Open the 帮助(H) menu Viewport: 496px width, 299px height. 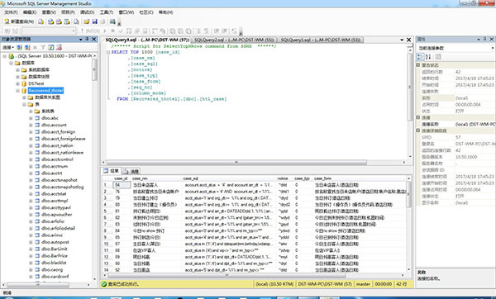[x=166, y=12]
